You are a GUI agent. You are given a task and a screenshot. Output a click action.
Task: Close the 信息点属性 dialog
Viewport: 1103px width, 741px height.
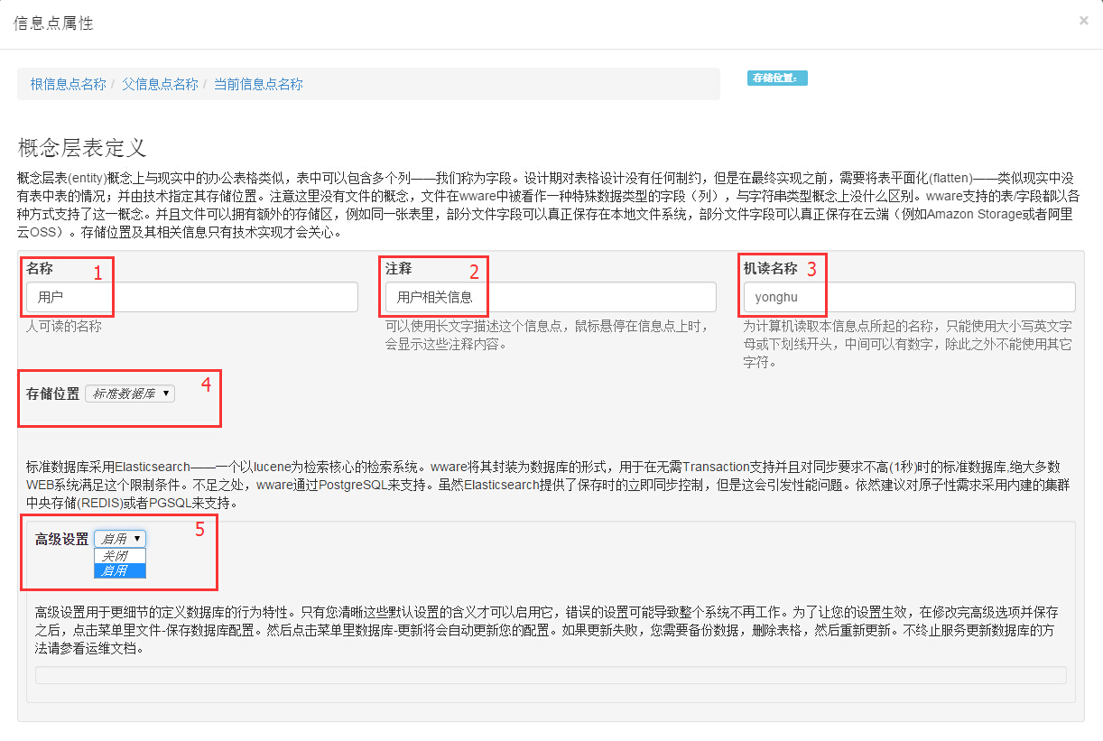coord(1083,20)
